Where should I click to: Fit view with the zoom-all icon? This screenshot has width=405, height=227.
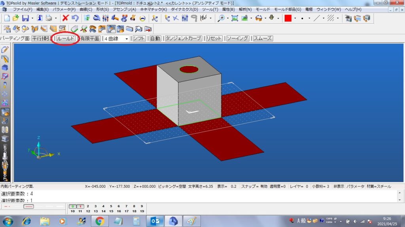point(235,18)
